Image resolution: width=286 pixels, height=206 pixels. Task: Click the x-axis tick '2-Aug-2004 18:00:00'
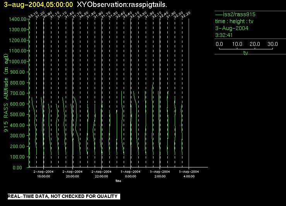(x=43, y=174)
